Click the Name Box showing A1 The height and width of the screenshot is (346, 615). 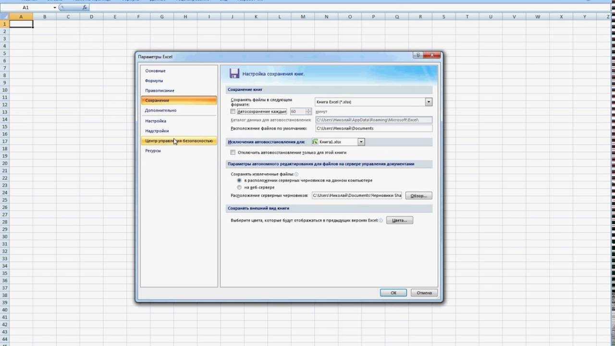[26, 8]
